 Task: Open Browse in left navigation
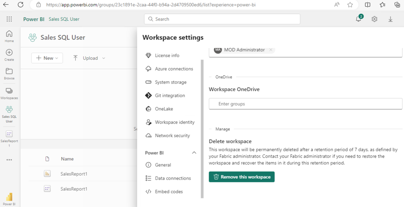click(x=9, y=74)
